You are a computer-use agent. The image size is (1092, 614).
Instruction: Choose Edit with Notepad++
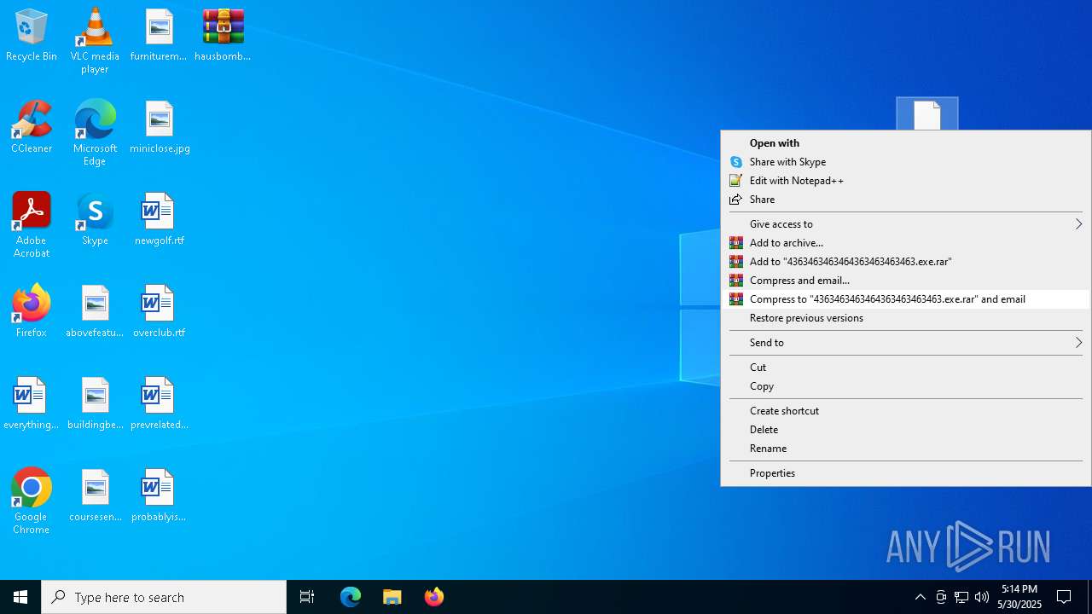coord(906,181)
